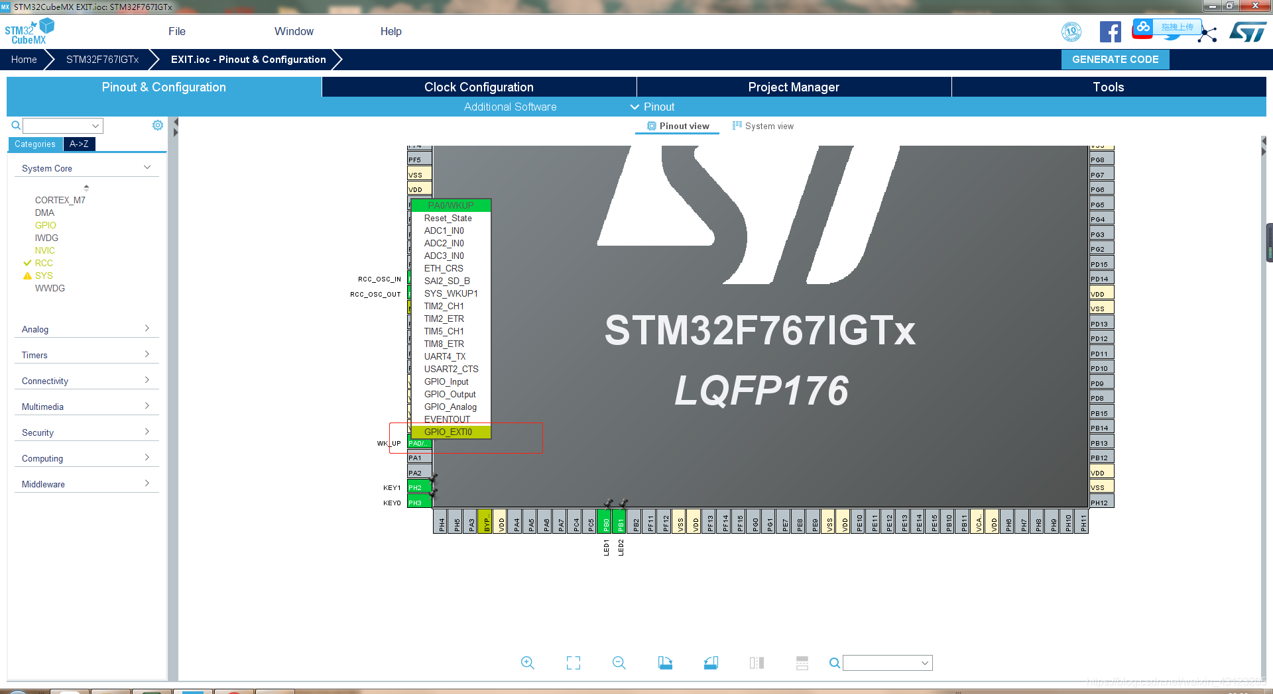Select the Pinout & Configuration tab
Viewport: 1273px width, 694px height.
(164, 87)
